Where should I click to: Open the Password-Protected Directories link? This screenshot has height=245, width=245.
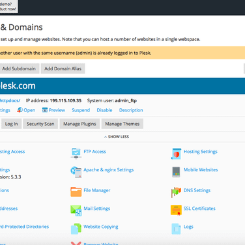coord(24,227)
